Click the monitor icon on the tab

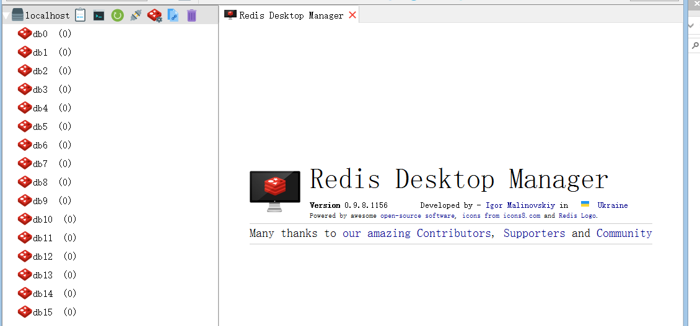coord(230,15)
